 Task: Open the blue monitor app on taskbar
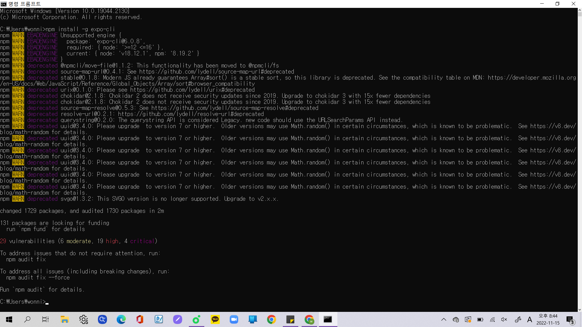pos(253,319)
